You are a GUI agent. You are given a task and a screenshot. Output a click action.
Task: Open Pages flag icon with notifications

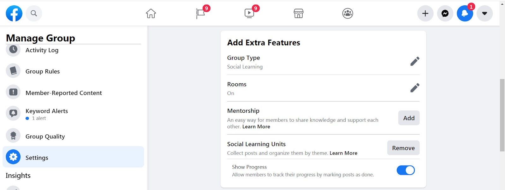(201, 13)
